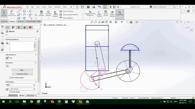Click the Insertion Point button
The image size is (195, 109).
22,74
